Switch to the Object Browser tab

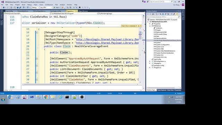[83, 11]
